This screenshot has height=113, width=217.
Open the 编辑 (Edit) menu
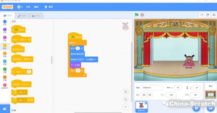36,7
